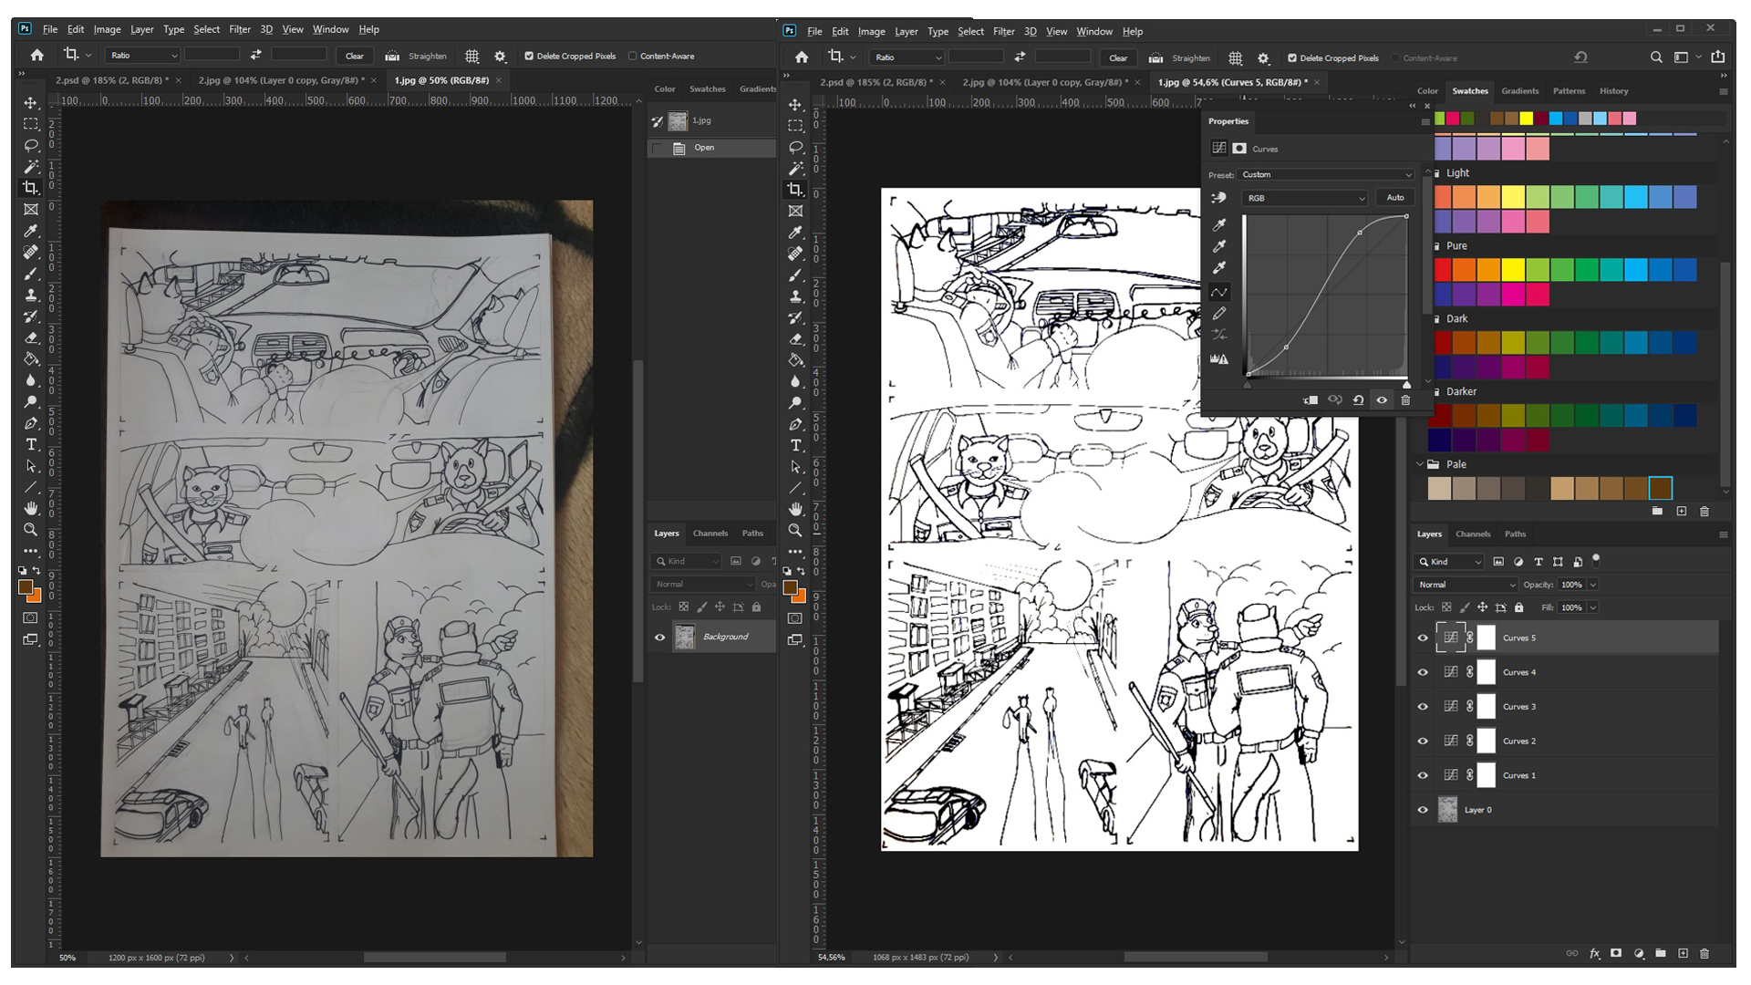Image resolution: width=1751 pixels, height=985 pixels.
Task: Hide the Curves 1 layer
Action: click(x=1423, y=775)
